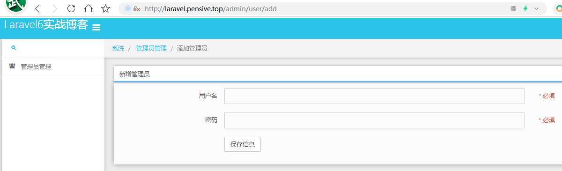Focus the 密码 input field
This screenshot has height=171, width=562.
coord(374,120)
